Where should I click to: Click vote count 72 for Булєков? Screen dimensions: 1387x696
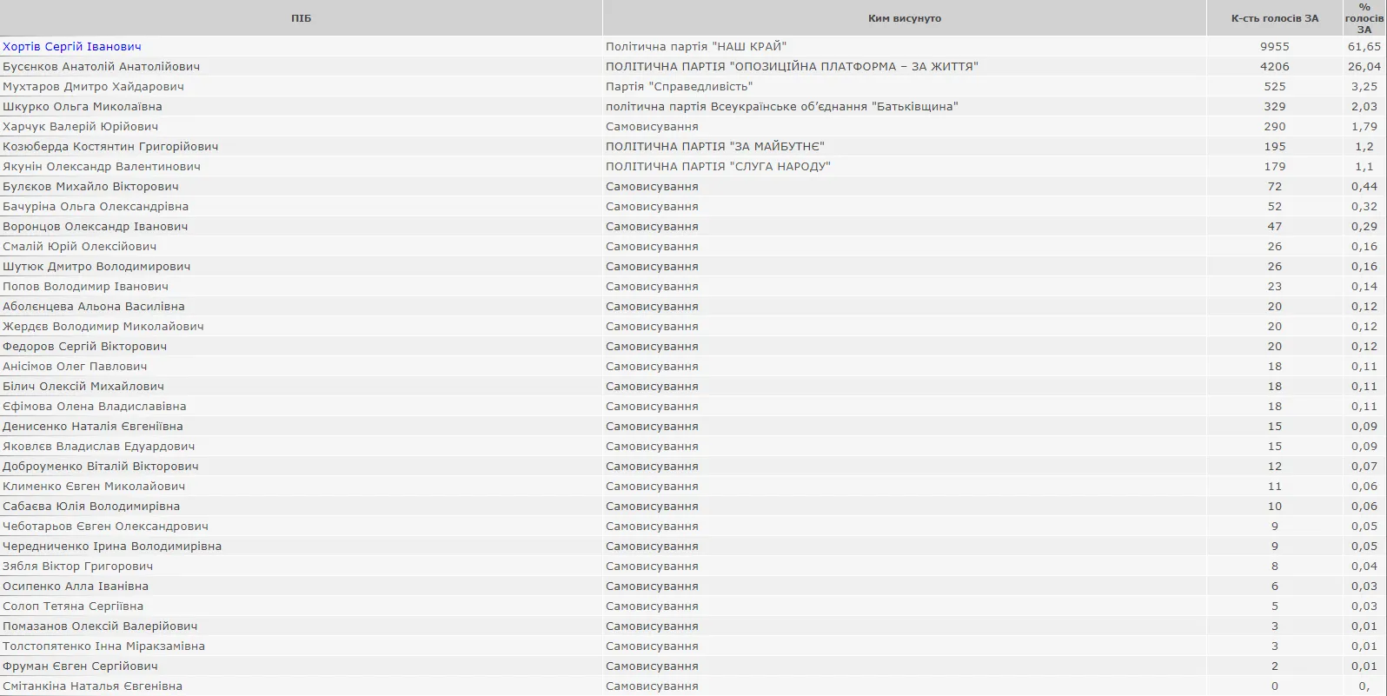pyautogui.click(x=1275, y=187)
